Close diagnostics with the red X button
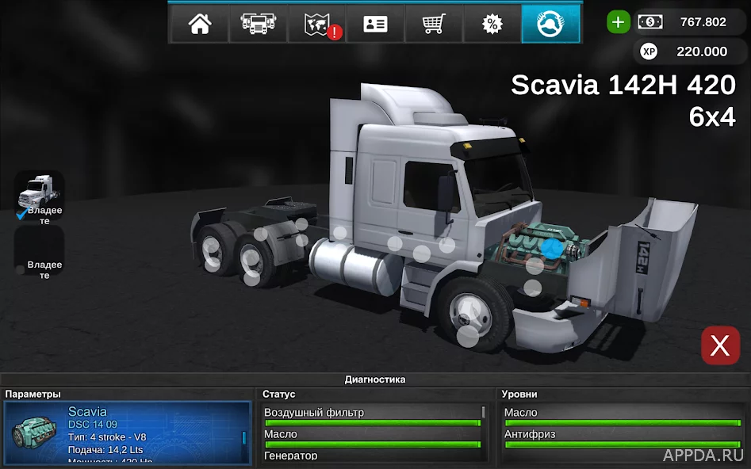 pyautogui.click(x=720, y=345)
